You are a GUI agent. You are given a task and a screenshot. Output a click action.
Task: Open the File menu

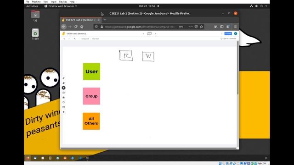pyautogui.click(x=28, y=2)
